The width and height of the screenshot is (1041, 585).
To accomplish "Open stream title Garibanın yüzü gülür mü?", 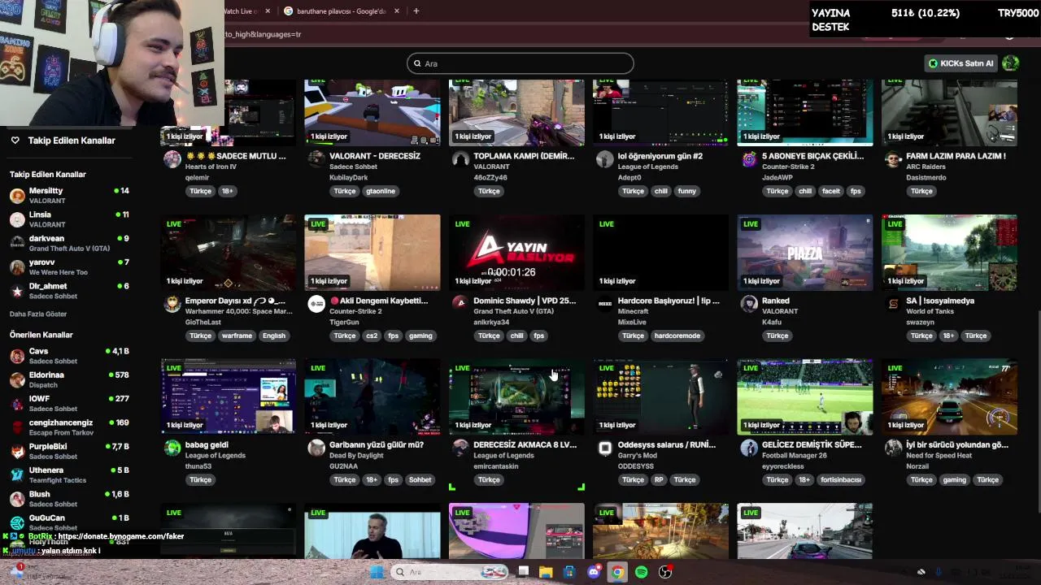I will 377,445.
